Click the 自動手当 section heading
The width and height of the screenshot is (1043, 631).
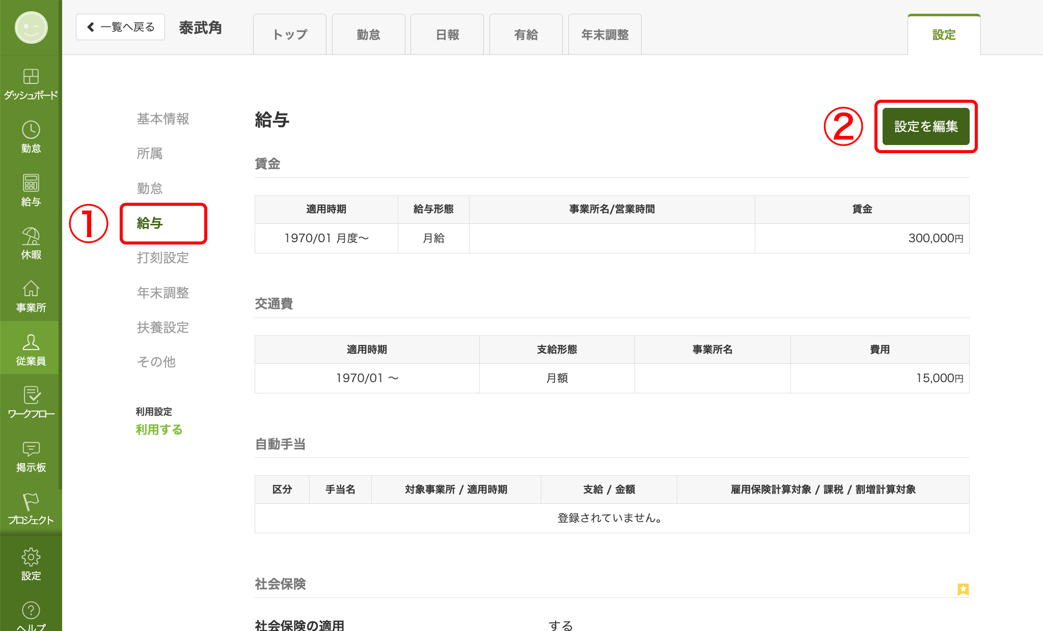coord(280,444)
